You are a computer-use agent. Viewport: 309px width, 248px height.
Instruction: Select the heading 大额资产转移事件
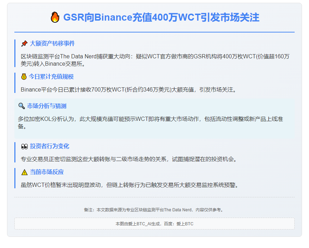[52, 43]
